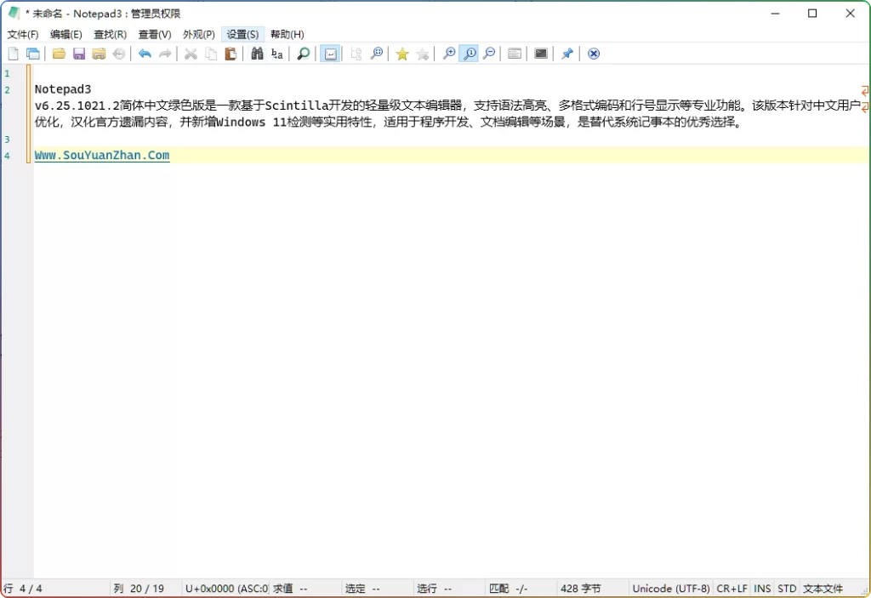Click the Undo arrow icon

[x=145, y=54]
